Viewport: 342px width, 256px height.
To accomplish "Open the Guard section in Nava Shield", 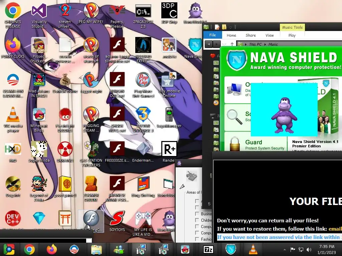I will point(255,144).
